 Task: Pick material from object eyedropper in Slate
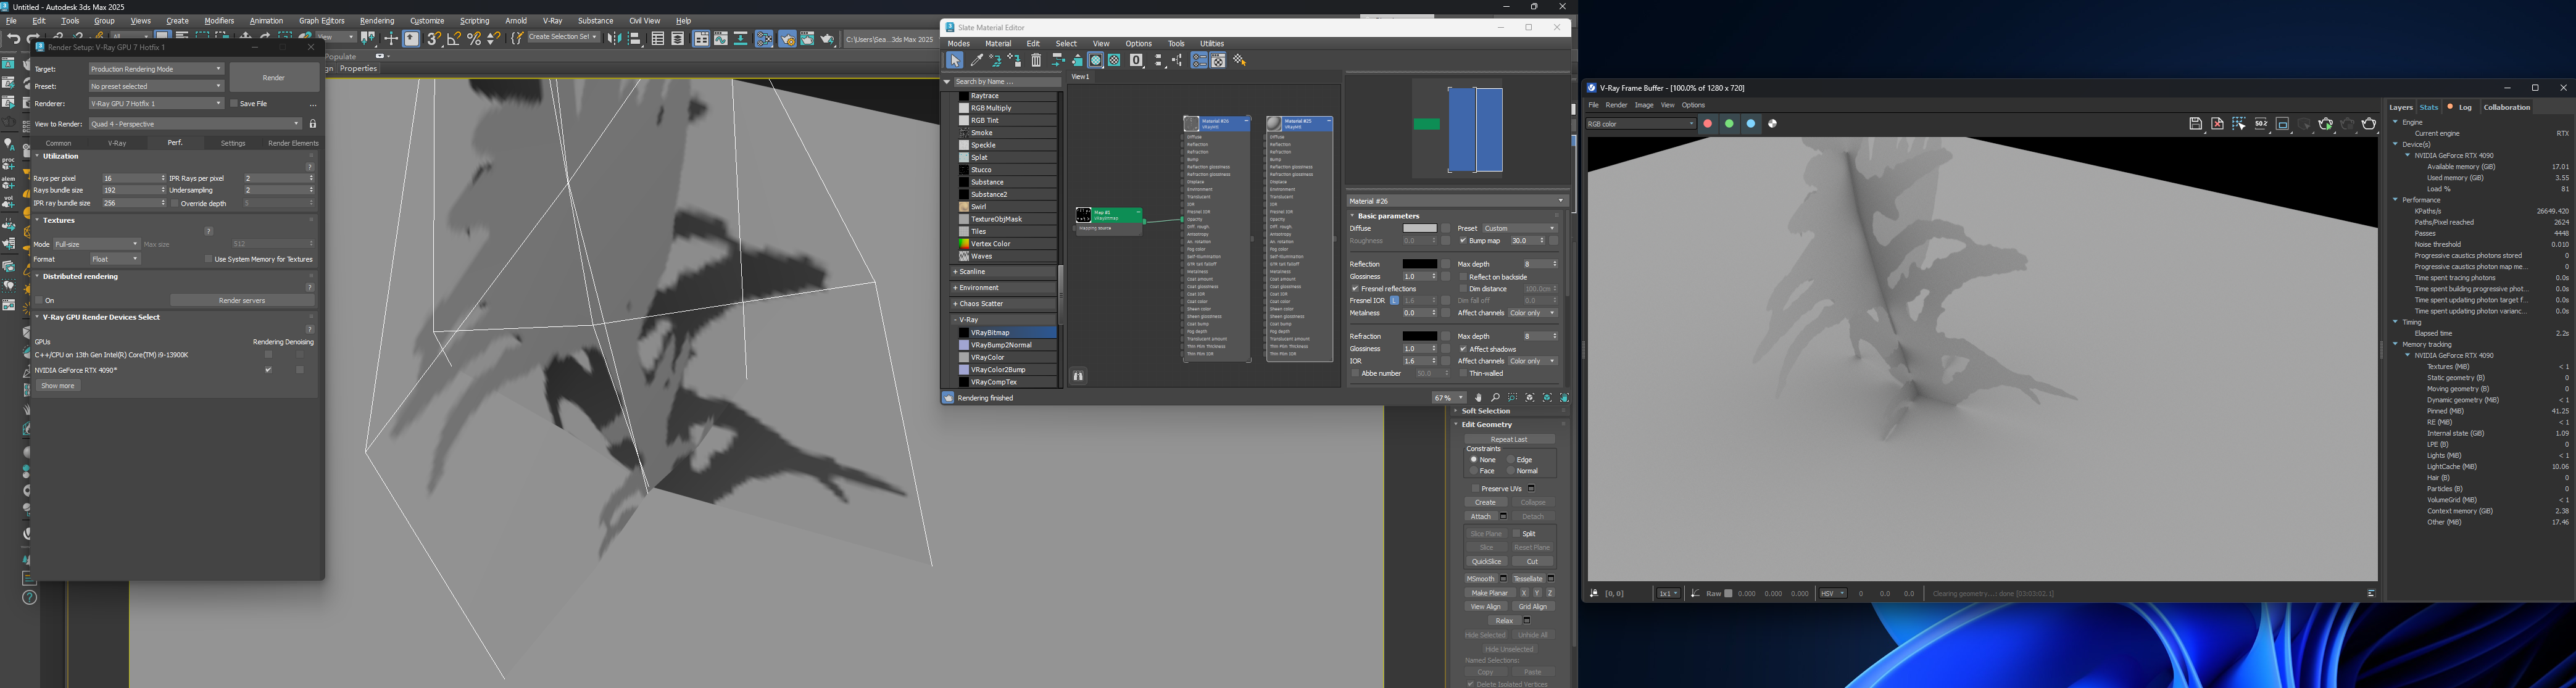point(977,60)
